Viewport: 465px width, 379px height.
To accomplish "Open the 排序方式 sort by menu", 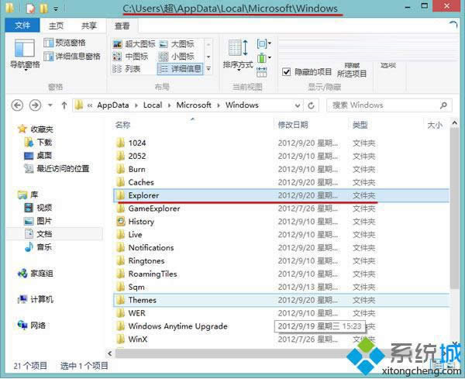I will (x=238, y=55).
